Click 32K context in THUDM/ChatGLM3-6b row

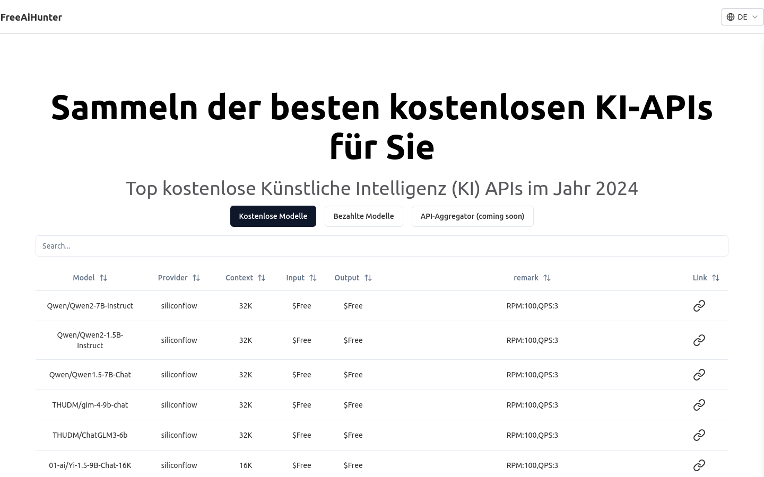coord(246,435)
